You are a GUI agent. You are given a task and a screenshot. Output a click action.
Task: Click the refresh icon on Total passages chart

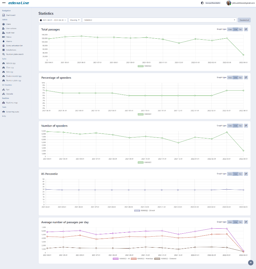tap(246, 29)
